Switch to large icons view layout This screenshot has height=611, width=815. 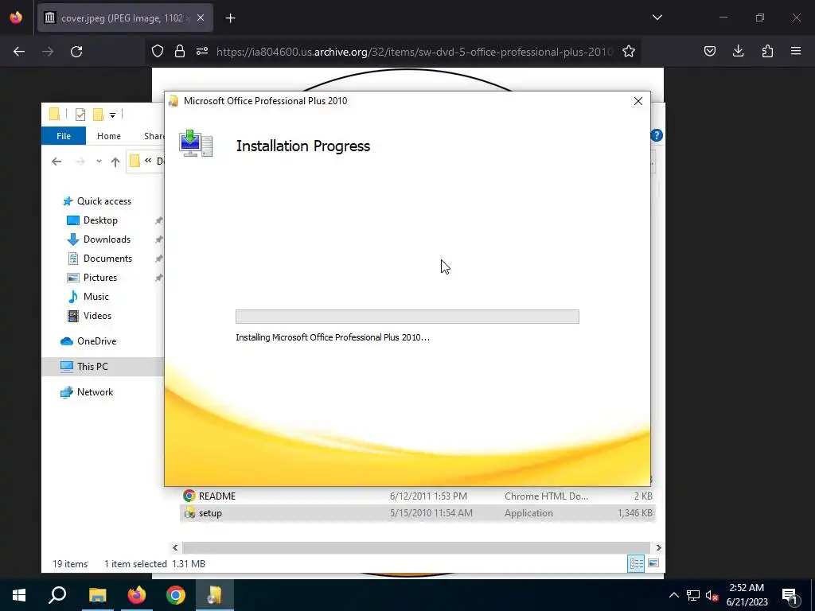(x=653, y=564)
